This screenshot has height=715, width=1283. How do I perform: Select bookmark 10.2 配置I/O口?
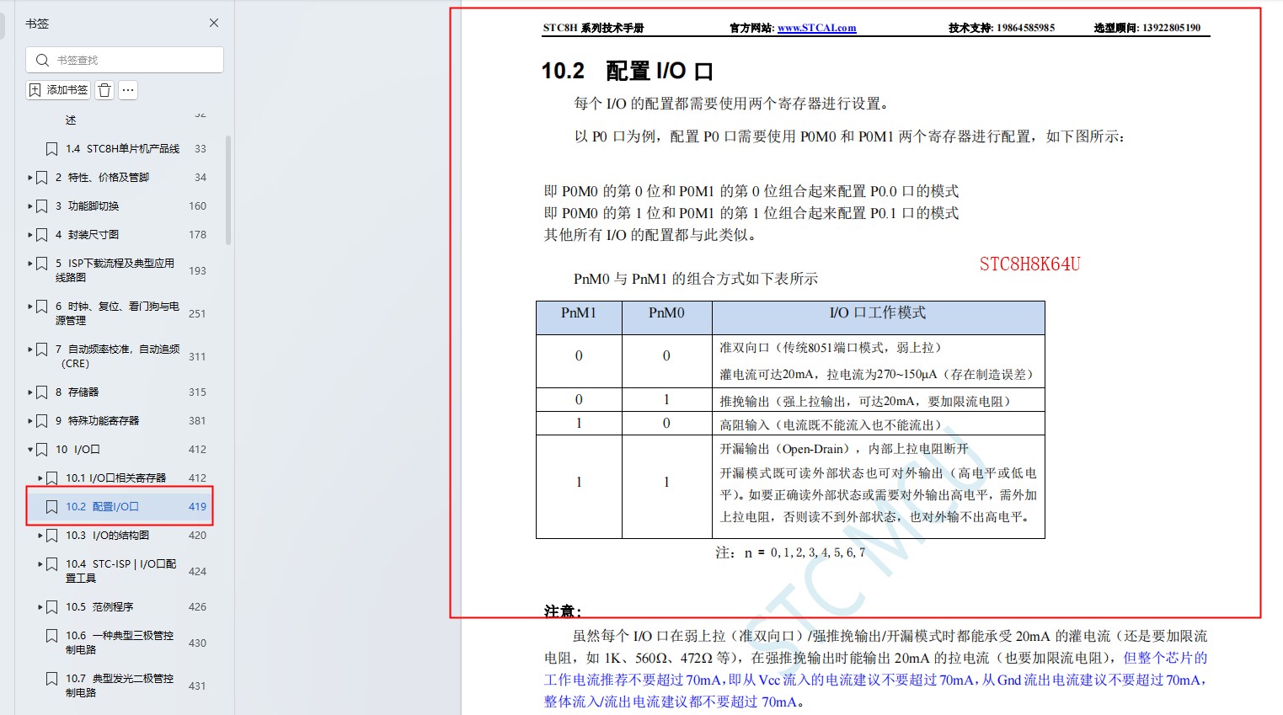(102, 507)
